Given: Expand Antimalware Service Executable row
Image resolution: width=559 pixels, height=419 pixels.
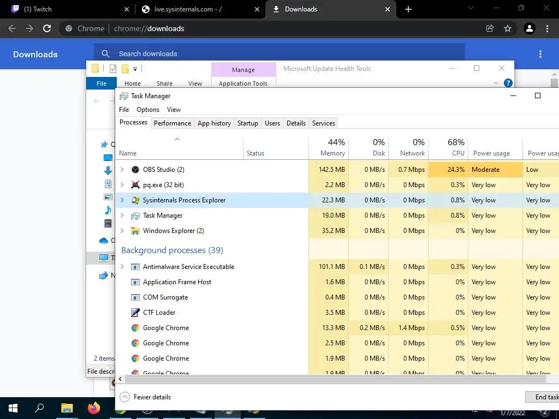Looking at the screenshot, I should 122,267.
